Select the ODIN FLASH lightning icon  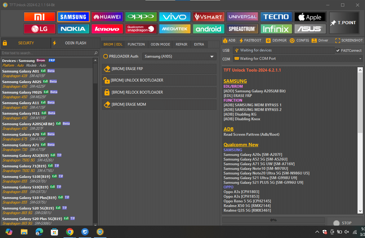[x=55, y=43]
